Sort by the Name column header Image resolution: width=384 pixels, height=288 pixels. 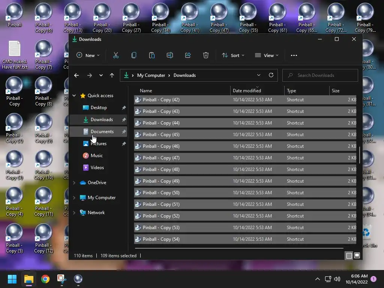pyautogui.click(x=182, y=91)
